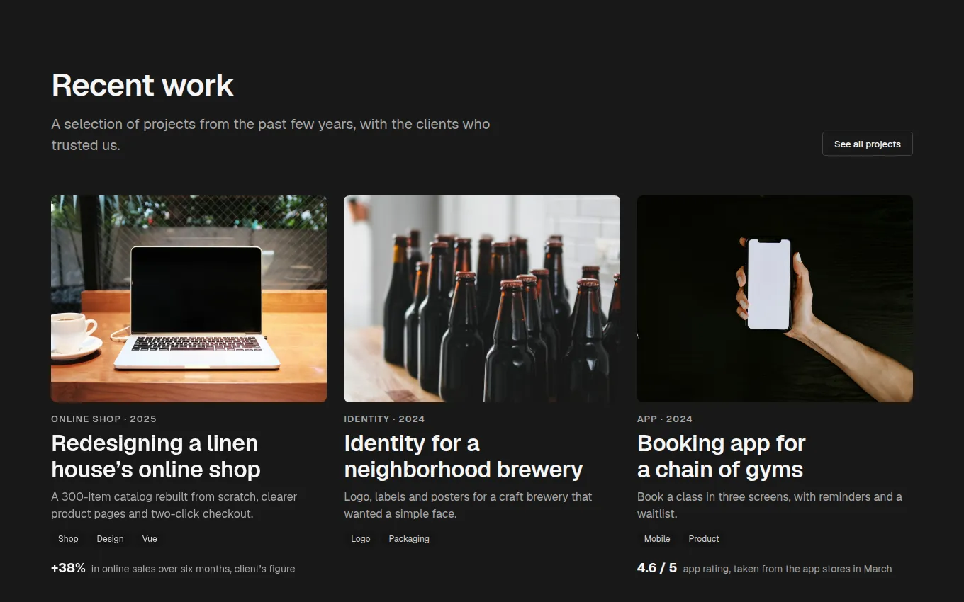The width and height of the screenshot is (964, 602).
Task: Click the "APP · 2024" label
Action: tap(665, 419)
